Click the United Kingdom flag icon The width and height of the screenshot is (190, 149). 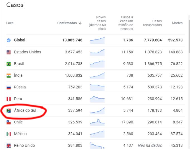pyautogui.click(x=9, y=145)
